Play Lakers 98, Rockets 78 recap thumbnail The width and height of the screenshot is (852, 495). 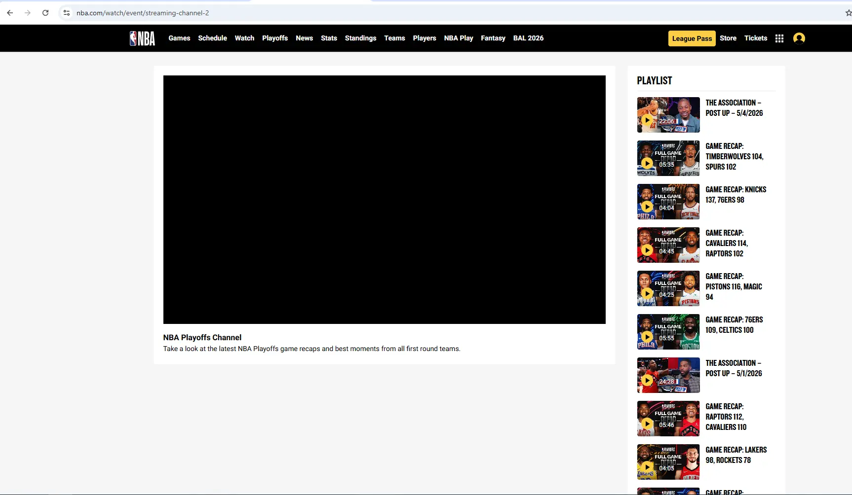click(x=668, y=462)
